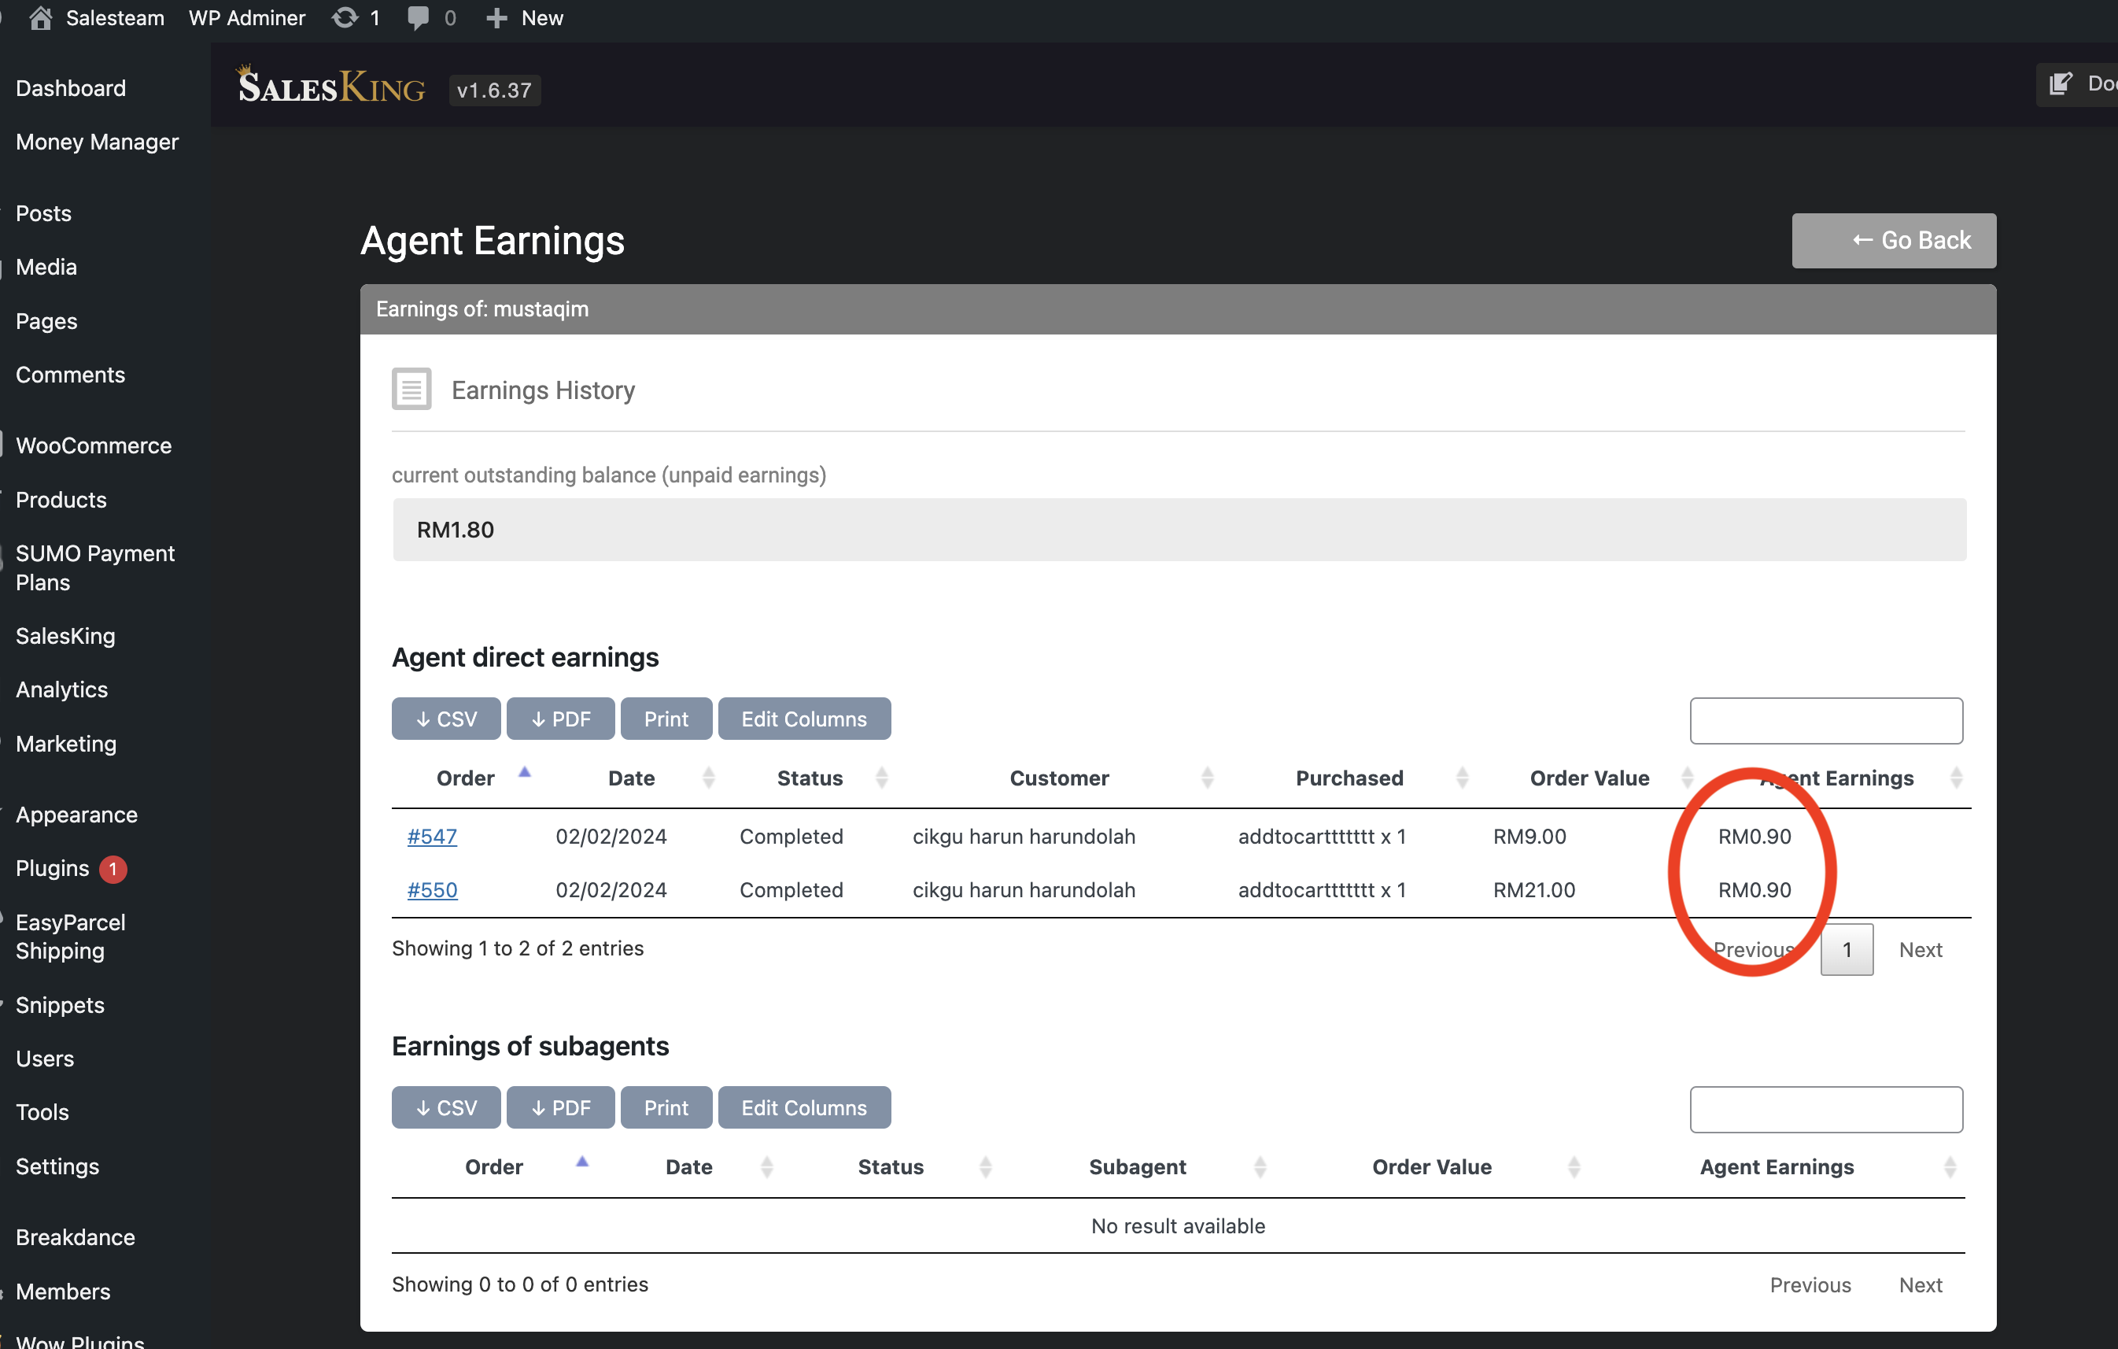2118x1349 pixels.
Task: Click the Salesteam home icon
Action: pos(40,18)
